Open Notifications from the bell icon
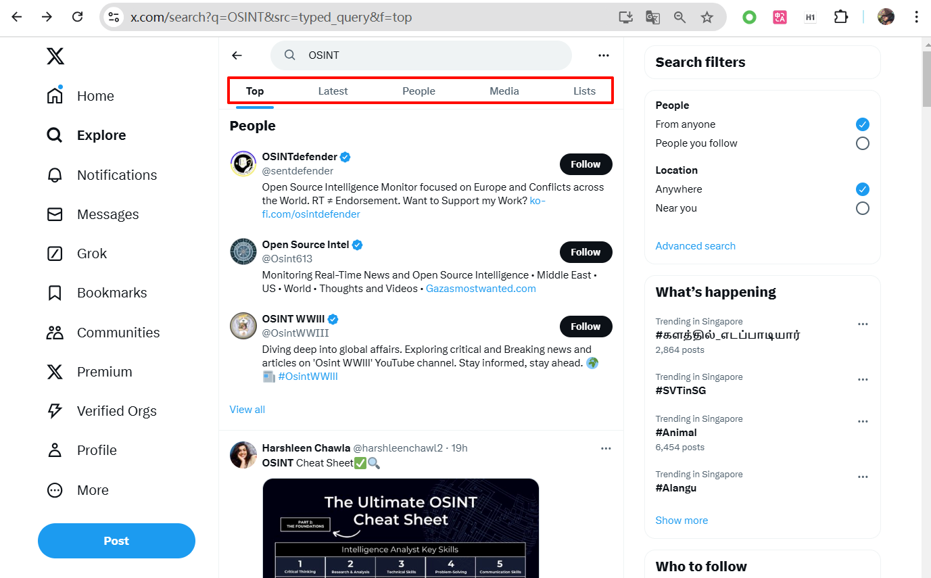This screenshot has width=931, height=578. click(55, 175)
